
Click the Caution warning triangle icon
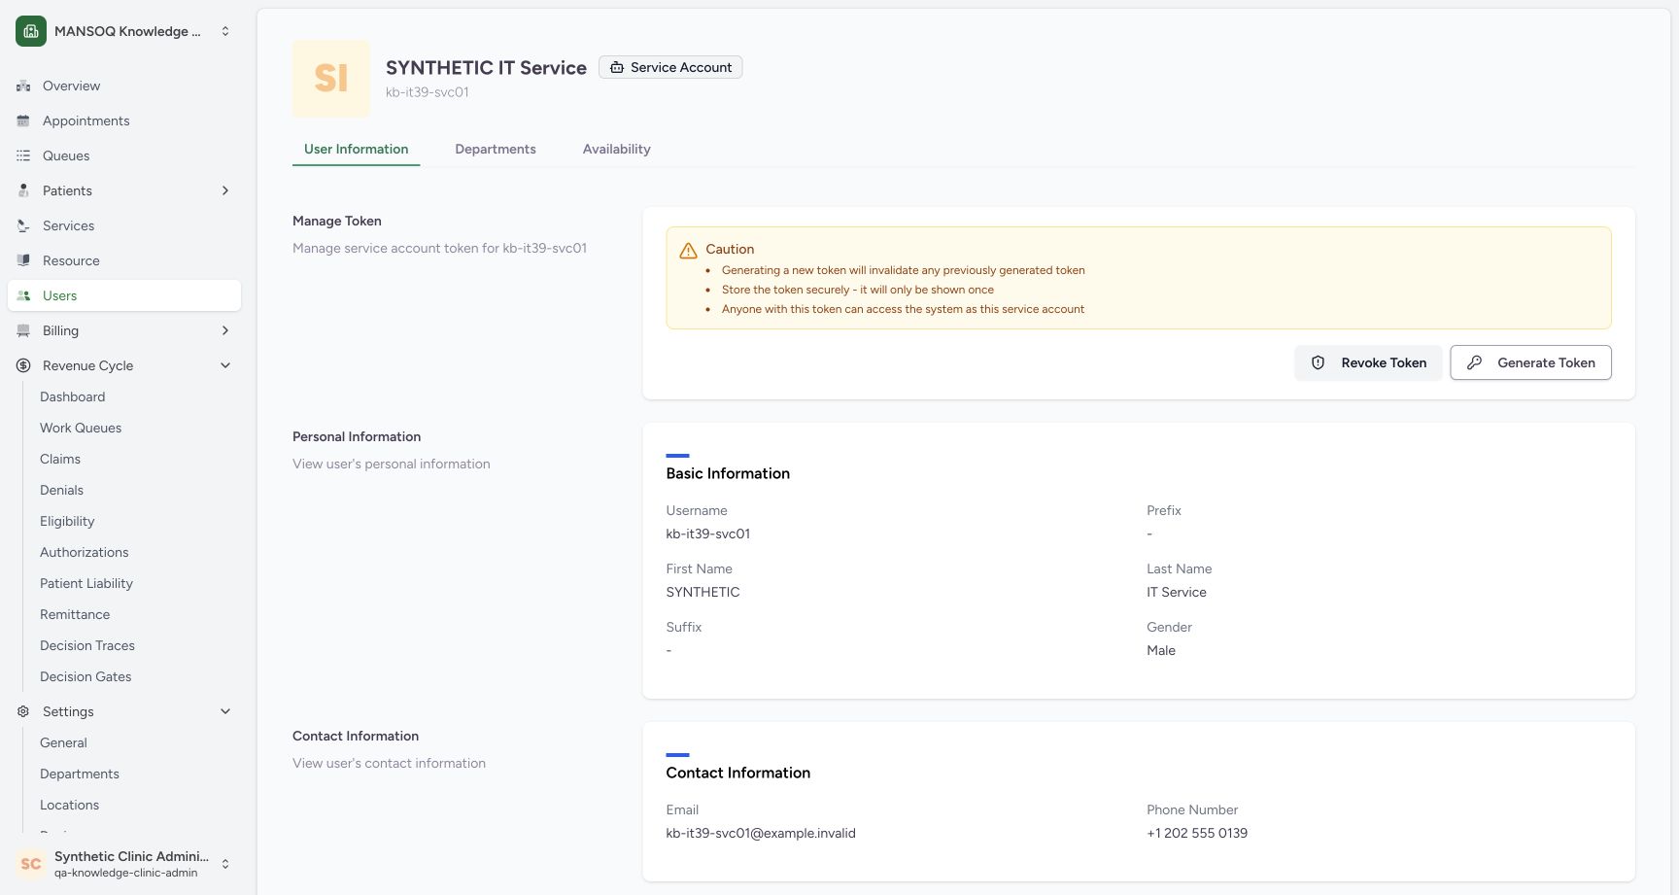click(688, 251)
